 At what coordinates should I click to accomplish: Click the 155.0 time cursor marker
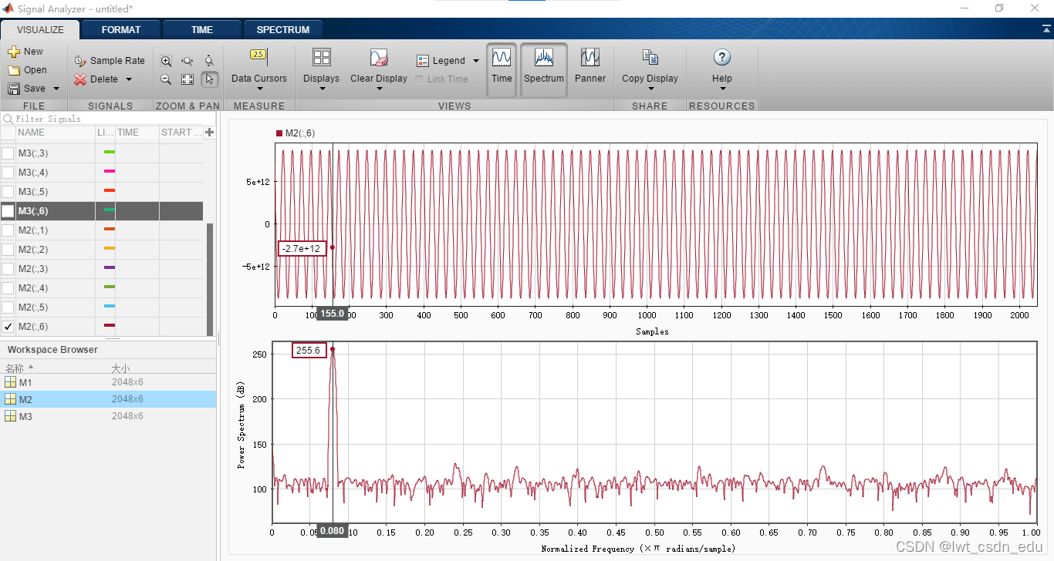pos(333,314)
